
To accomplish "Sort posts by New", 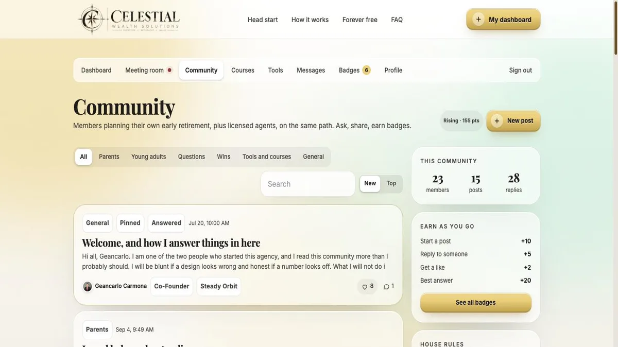I will (x=370, y=184).
